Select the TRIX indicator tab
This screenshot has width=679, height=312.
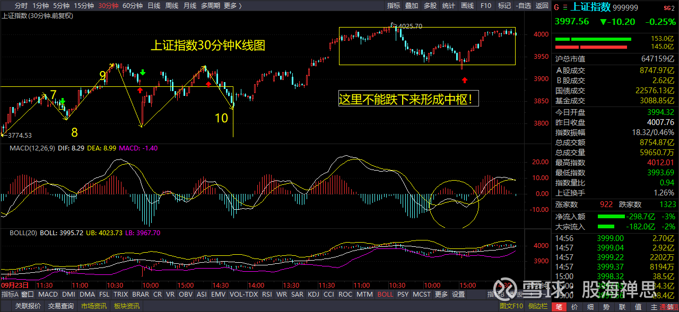point(121,295)
